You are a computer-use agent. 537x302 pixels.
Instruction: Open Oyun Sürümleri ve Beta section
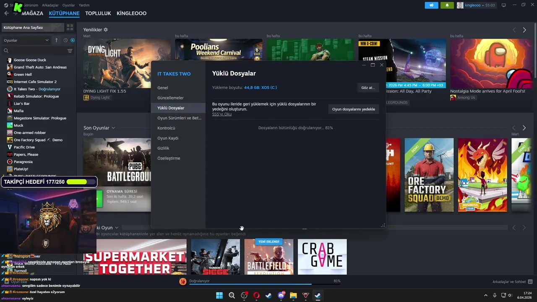pyautogui.click(x=178, y=118)
